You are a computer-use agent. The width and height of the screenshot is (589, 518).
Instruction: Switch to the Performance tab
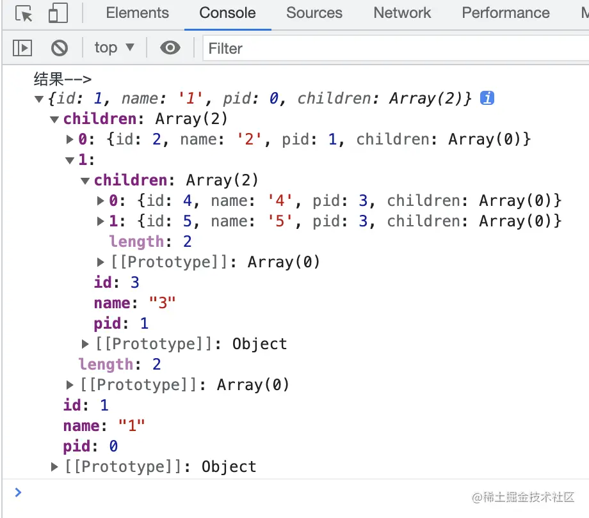tap(506, 13)
